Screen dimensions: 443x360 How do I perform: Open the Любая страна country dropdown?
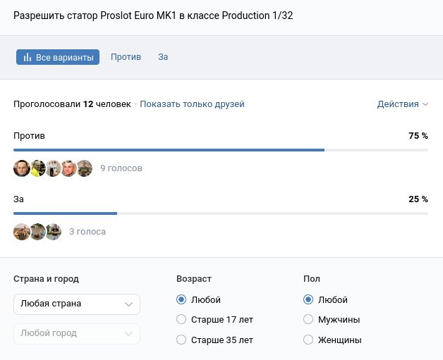(76, 304)
